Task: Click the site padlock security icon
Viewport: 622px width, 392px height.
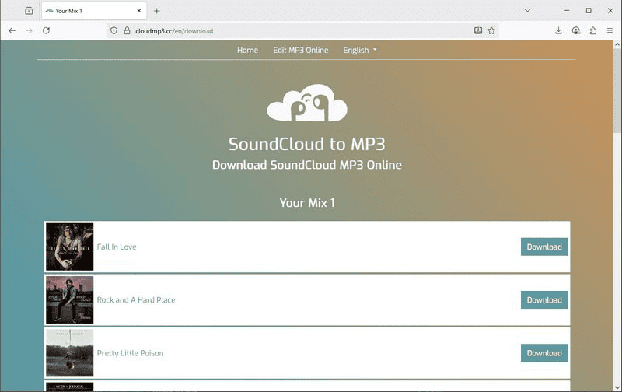Action: [x=128, y=31]
